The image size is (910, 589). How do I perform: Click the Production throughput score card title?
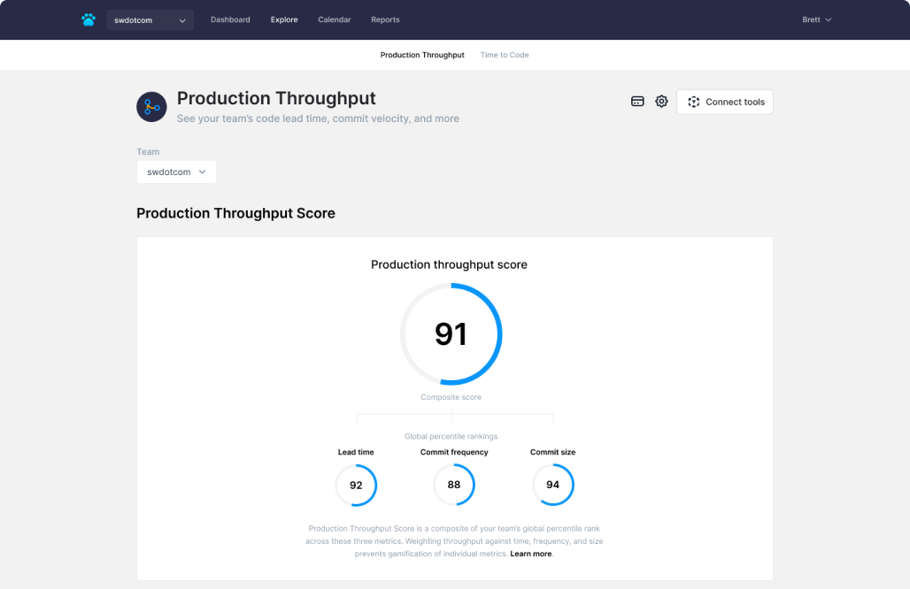pos(449,265)
